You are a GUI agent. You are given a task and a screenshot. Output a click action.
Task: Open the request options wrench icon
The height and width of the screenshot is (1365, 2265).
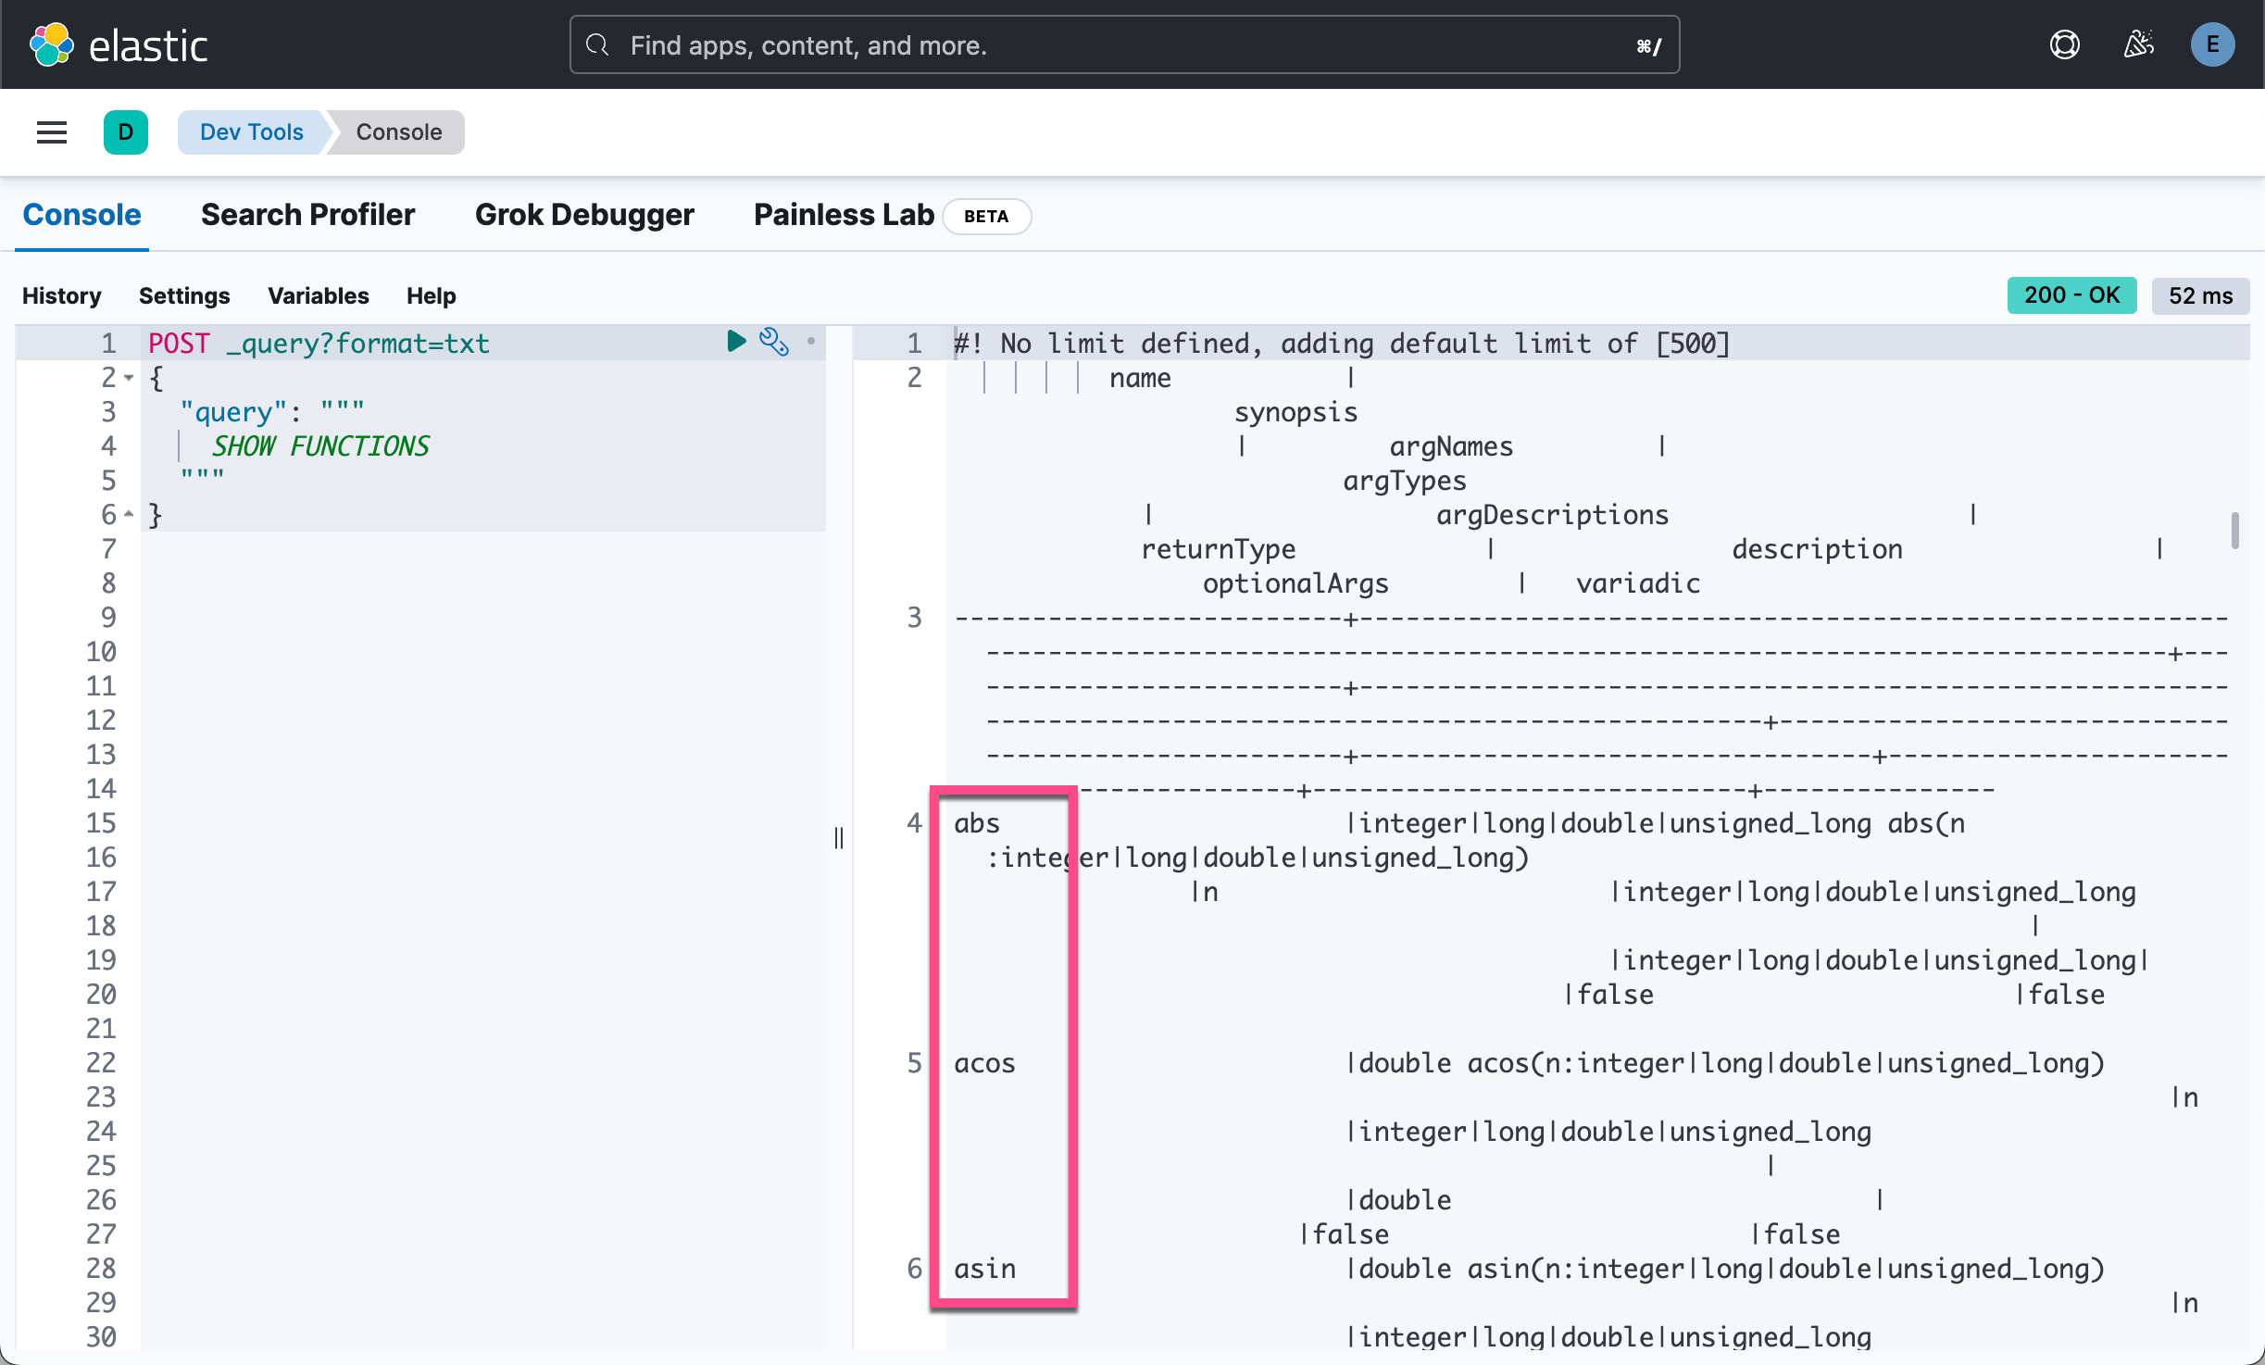pos(774,342)
